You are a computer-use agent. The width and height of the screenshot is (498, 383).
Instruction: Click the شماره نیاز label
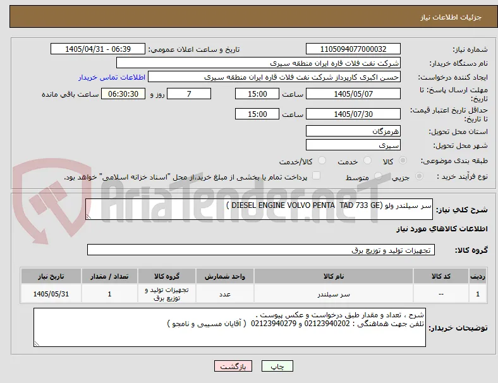pos(470,49)
